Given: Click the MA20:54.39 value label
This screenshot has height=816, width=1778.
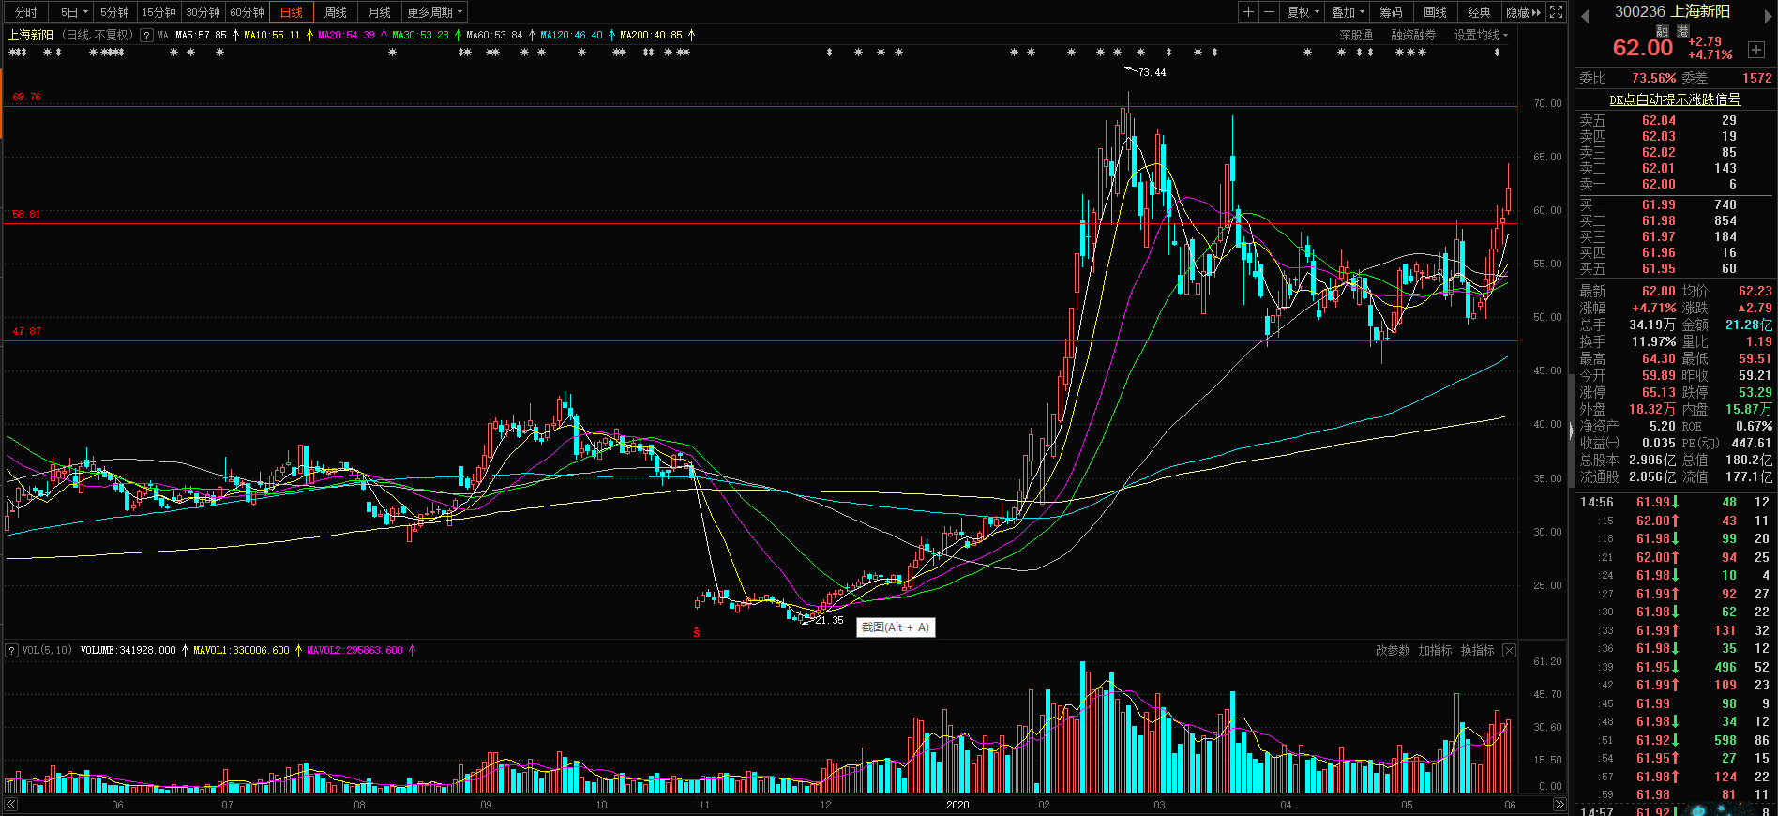Looking at the screenshot, I should (346, 35).
